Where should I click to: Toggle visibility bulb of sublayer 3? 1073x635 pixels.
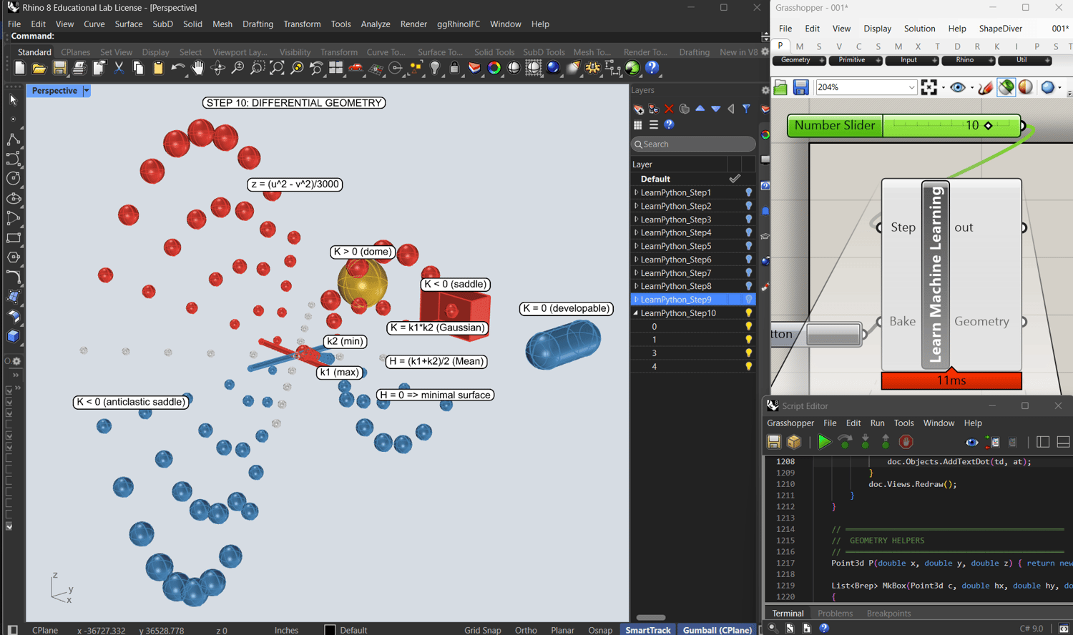pos(749,353)
